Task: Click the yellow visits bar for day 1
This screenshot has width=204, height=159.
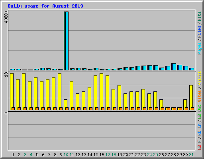Action: (x=12, y=91)
